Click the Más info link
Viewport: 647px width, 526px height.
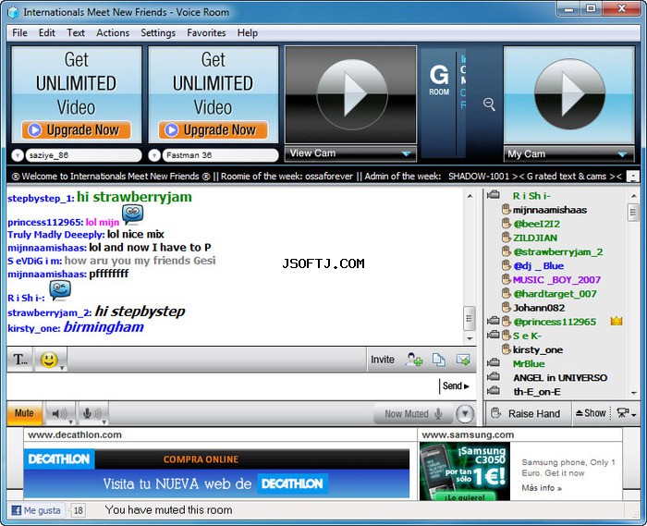tap(542, 488)
